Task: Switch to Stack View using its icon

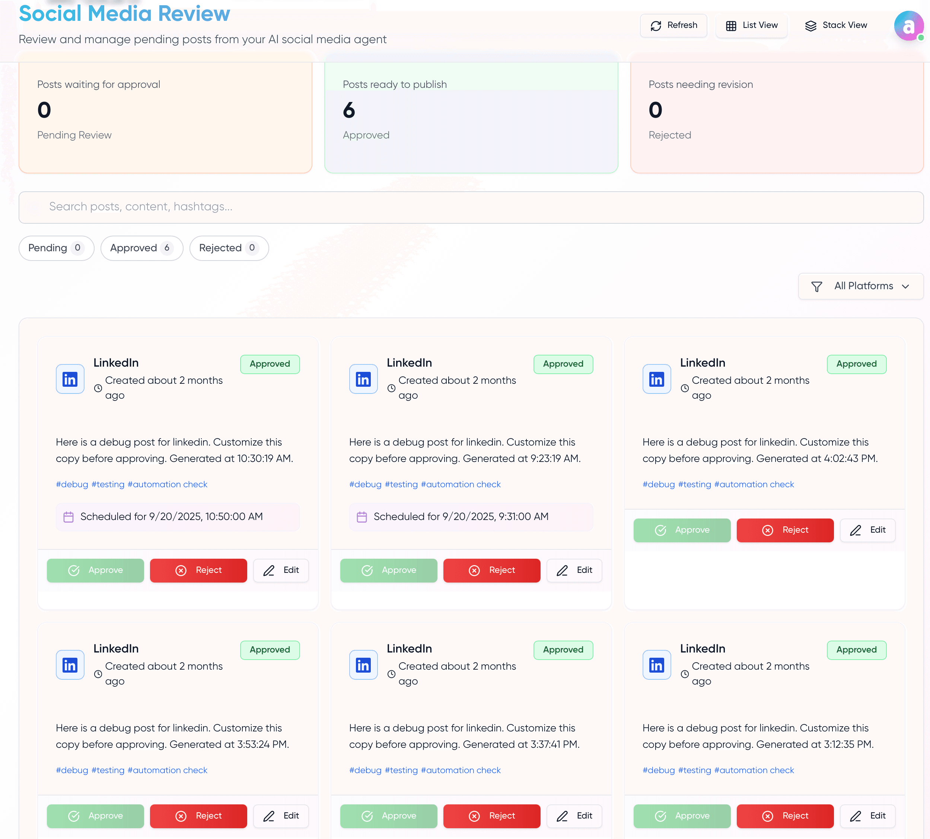Action: pyautogui.click(x=811, y=26)
